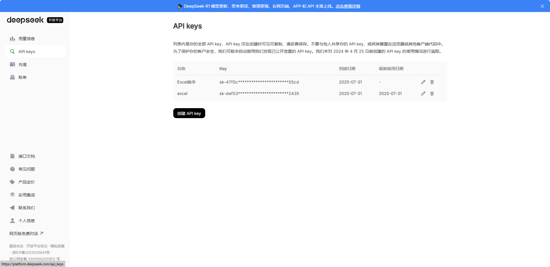Screen dimensions: 550x267
Task: Open 联系我们 in the sidebar
Action: tap(35, 208)
